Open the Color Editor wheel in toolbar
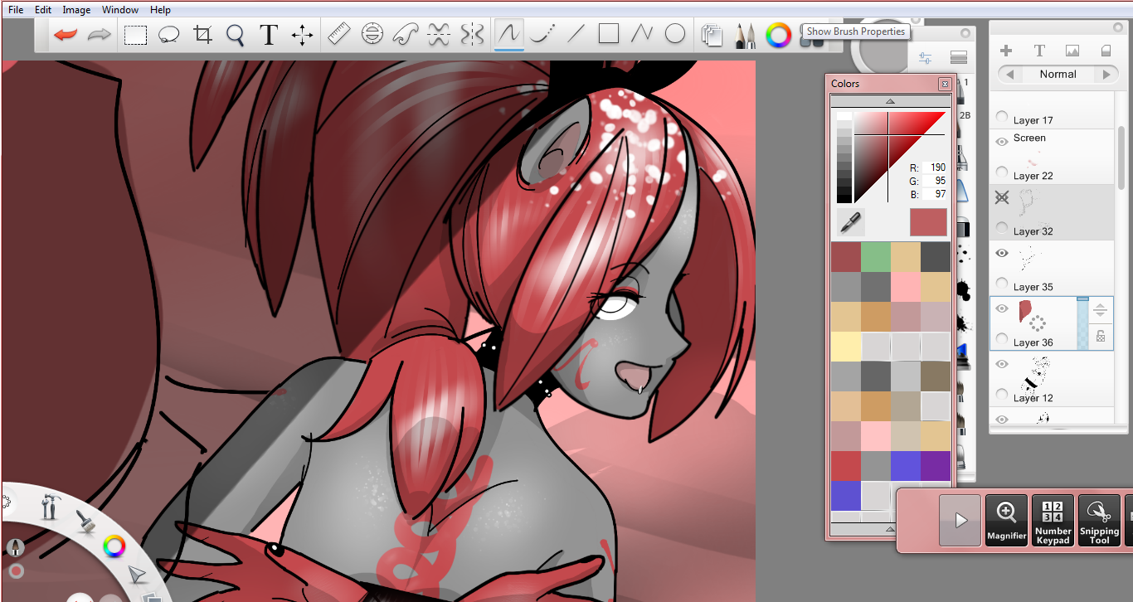The width and height of the screenshot is (1133, 602). tap(778, 35)
